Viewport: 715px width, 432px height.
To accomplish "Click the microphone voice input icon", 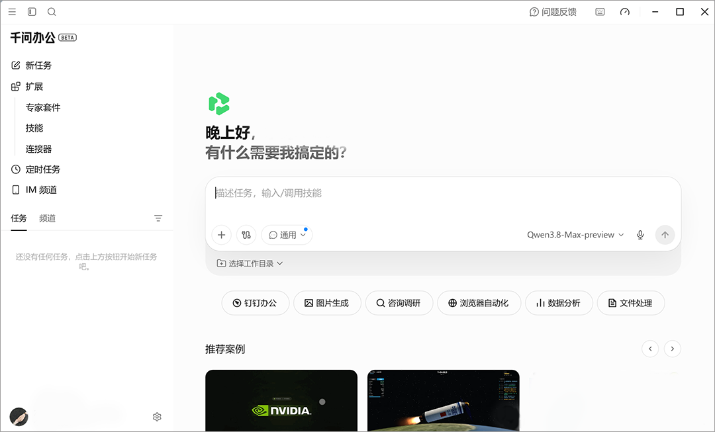I will coord(640,235).
